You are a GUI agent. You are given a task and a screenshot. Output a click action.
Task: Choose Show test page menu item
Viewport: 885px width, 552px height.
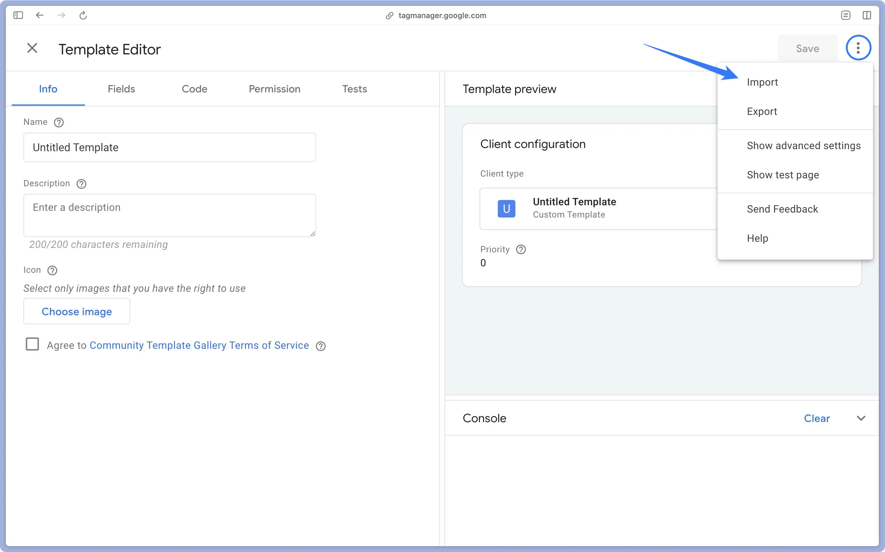coord(795,175)
